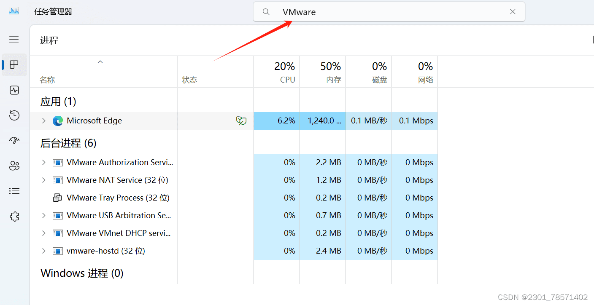Sort by the 磁盘 column header

[x=369, y=72]
